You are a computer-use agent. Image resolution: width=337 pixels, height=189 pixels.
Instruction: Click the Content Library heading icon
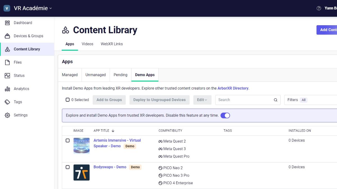coord(66,30)
